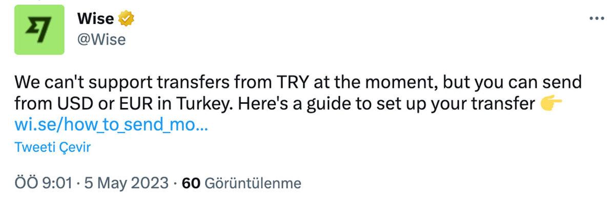Click the ÖÖ 9:01 timestamp

click(x=43, y=183)
